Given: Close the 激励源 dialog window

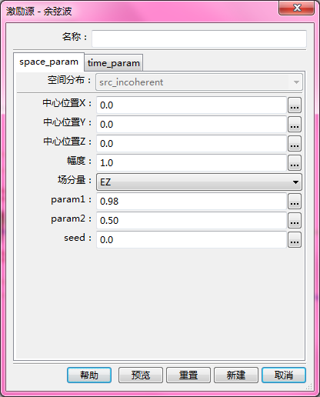Looking at the screenshot, I should 297,8.
